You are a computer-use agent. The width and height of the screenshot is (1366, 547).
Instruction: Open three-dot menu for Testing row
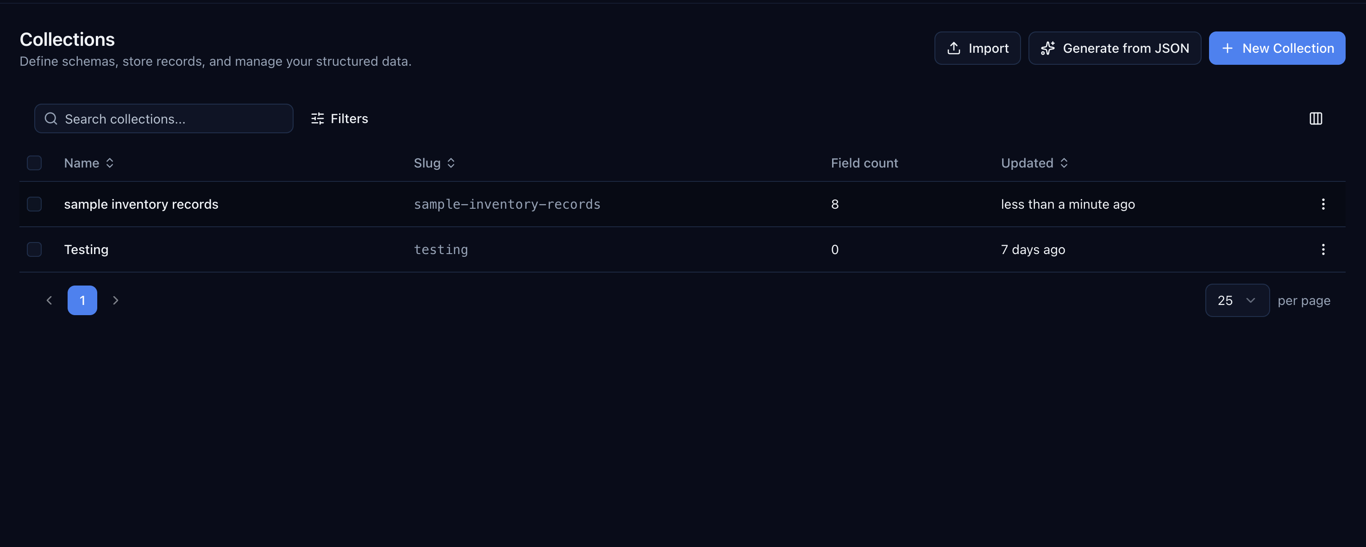(x=1323, y=249)
